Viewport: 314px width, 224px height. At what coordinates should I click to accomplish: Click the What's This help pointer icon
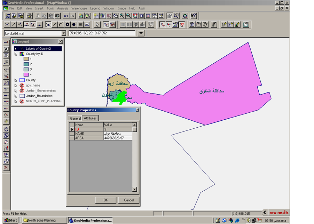194,16
